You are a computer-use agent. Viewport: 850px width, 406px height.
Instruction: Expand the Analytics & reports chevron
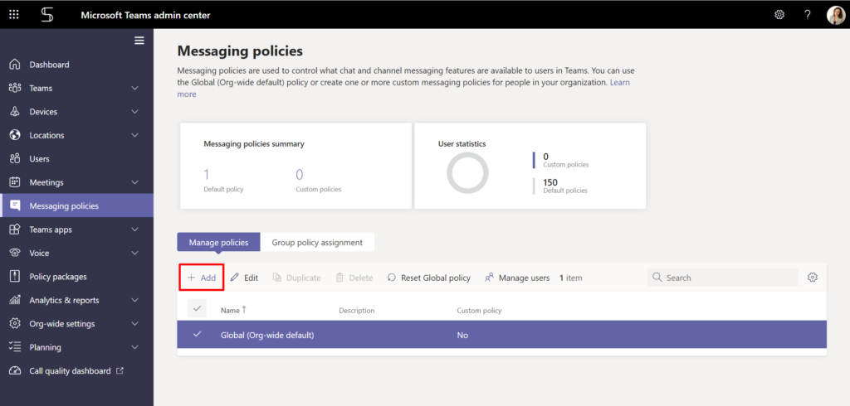[x=135, y=300]
